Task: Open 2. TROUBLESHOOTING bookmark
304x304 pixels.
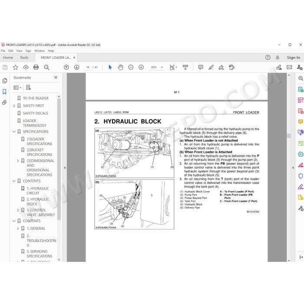Action: tap(41, 241)
